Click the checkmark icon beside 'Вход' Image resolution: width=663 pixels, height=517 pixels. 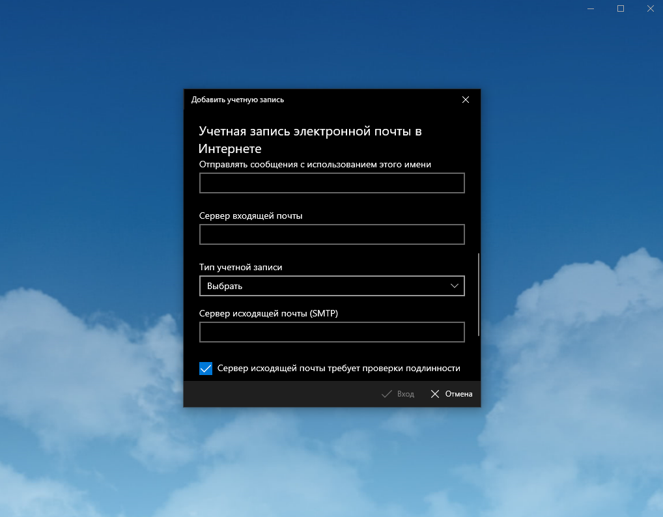(386, 394)
